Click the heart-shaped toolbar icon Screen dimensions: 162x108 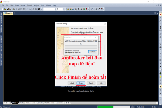point(71,9)
